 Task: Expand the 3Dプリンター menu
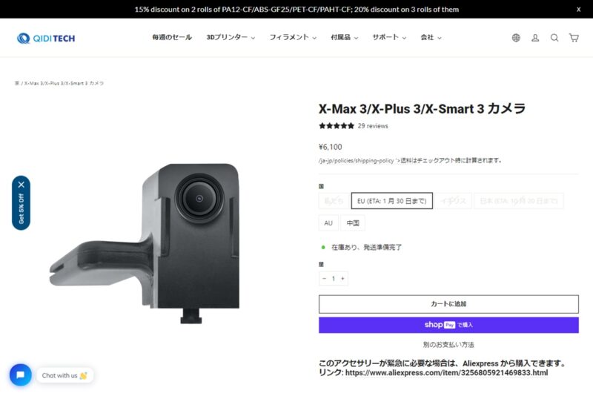coord(231,37)
